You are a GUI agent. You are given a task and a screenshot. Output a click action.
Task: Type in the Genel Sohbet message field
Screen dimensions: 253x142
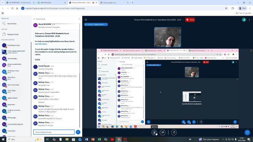[54, 132]
